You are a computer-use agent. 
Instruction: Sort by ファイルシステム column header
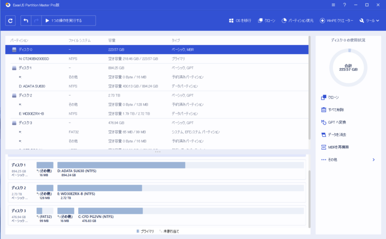[x=80, y=41]
